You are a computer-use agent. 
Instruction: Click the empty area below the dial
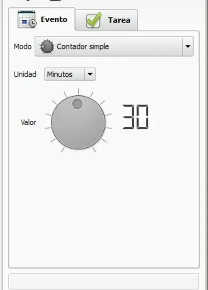click(x=104, y=209)
